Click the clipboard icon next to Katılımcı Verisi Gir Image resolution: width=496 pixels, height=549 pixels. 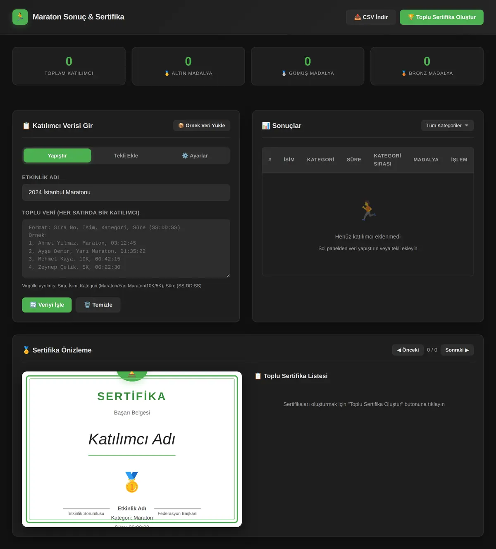coord(26,126)
